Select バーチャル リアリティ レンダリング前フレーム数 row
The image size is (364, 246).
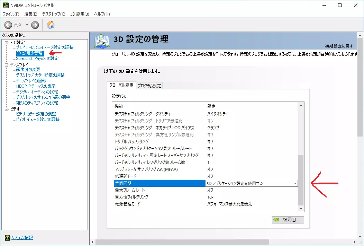pos(206,162)
